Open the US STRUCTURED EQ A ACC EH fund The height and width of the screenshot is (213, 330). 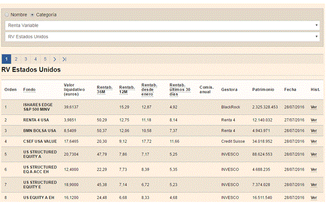point(40,170)
